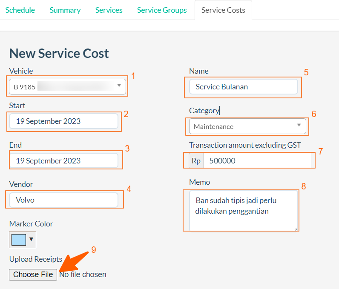Viewport: 339px width, 289px height.
Task: Pick the light blue marker color swatch
Action: tap(19, 240)
